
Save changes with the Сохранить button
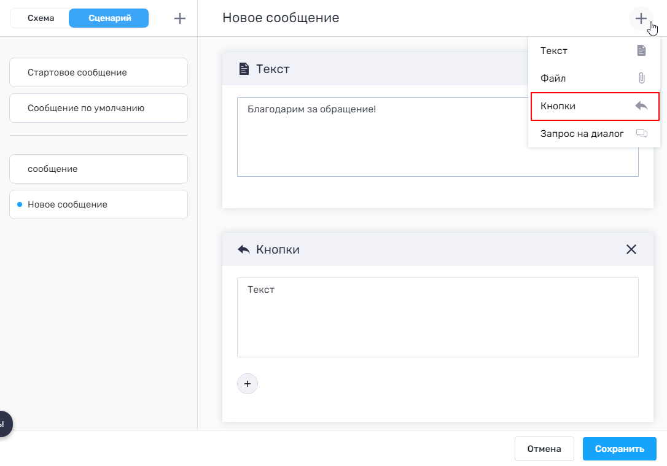click(619, 449)
